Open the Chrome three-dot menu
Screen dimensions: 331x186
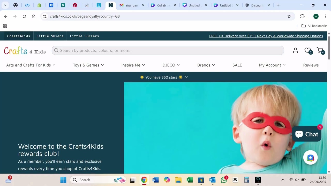(325, 16)
